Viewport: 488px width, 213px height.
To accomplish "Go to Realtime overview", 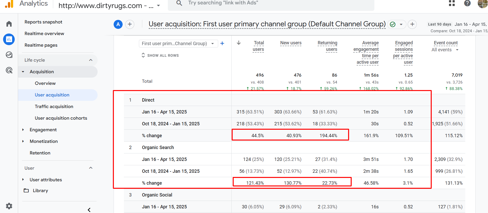I will click(44, 34).
